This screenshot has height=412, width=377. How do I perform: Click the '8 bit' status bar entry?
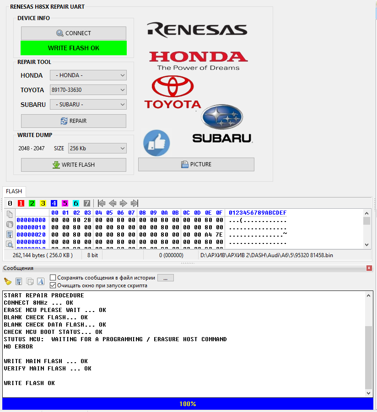click(x=92, y=255)
